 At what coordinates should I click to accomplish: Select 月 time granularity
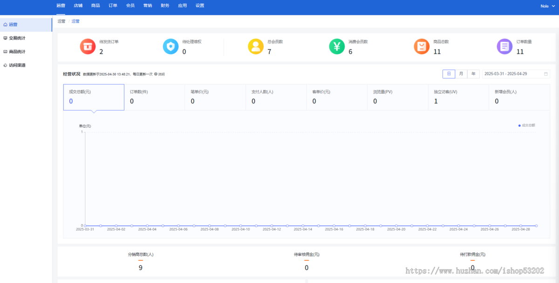coord(461,74)
